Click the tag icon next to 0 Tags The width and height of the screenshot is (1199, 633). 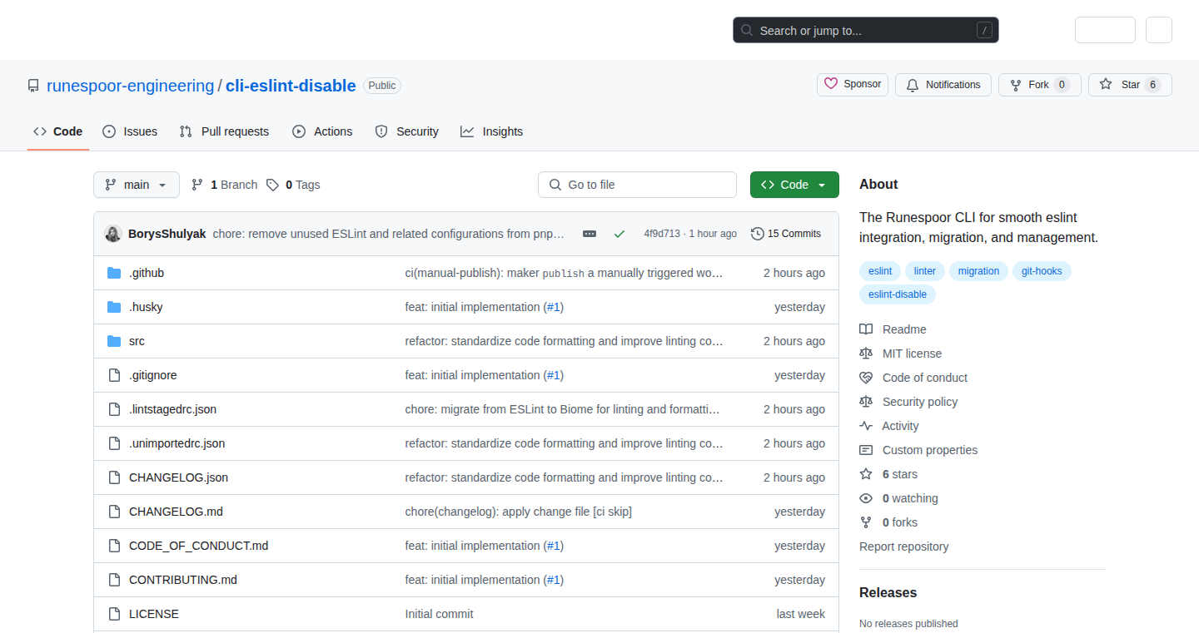(x=272, y=185)
